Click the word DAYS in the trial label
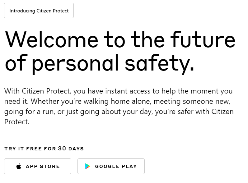The image size is (248, 183). (76, 149)
